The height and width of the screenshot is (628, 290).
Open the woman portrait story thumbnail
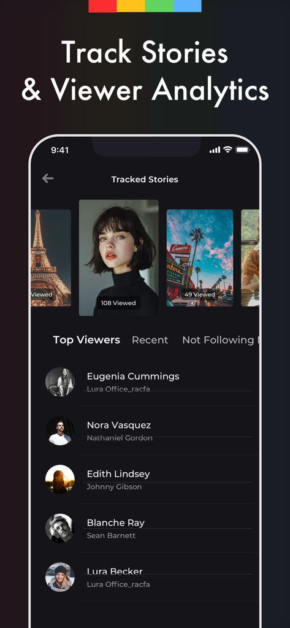coord(118,258)
